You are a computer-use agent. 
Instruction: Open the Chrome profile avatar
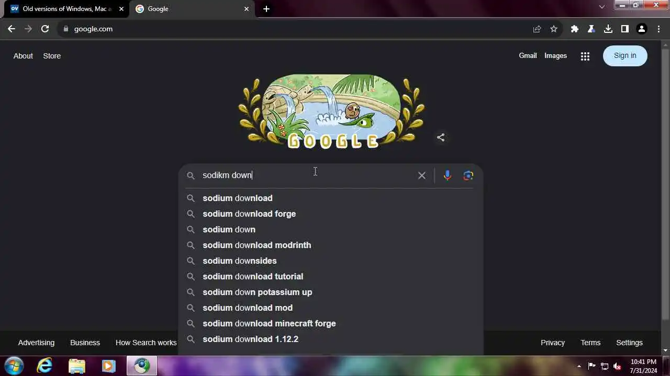642,29
